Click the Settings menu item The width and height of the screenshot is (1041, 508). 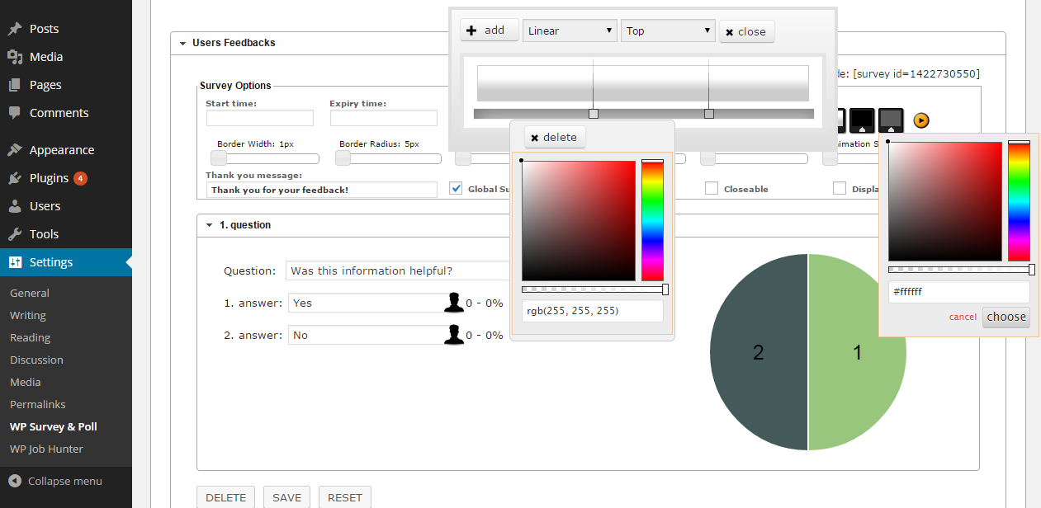click(66, 262)
